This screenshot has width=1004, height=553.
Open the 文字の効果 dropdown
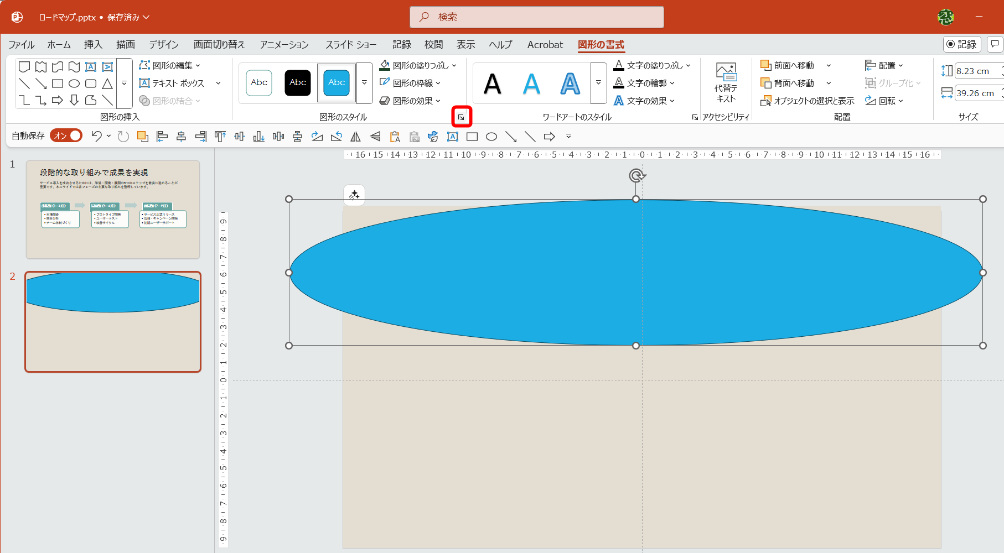point(644,101)
